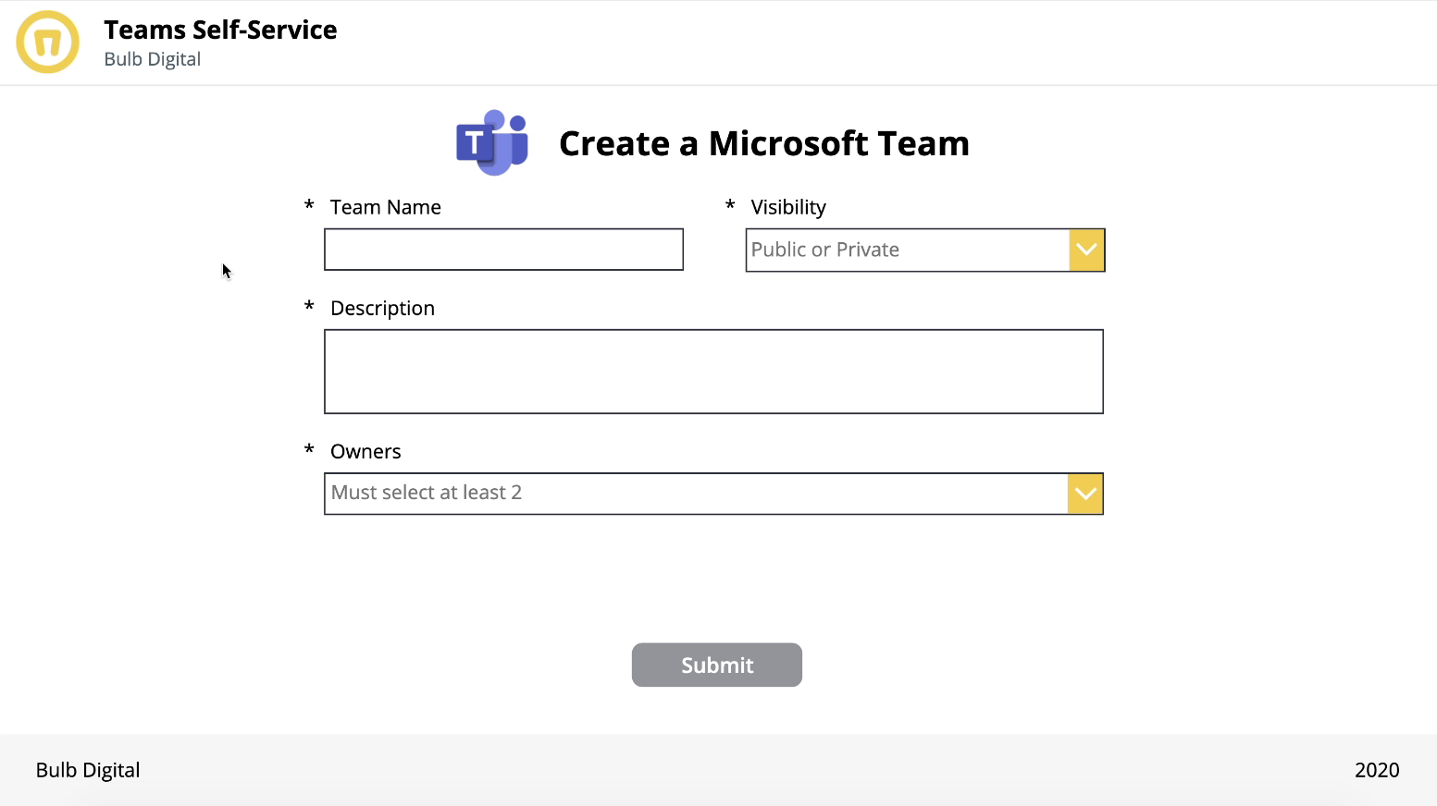The height and width of the screenshot is (806, 1437).
Task: Click the Teams Self-Service header title
Action: click(220, 29)
